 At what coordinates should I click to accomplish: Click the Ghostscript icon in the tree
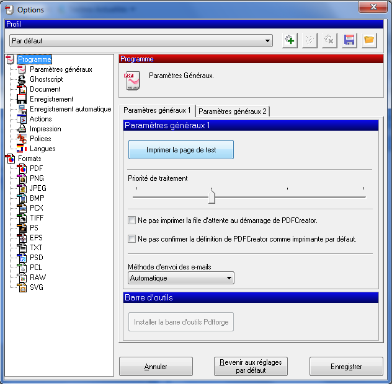22,79
